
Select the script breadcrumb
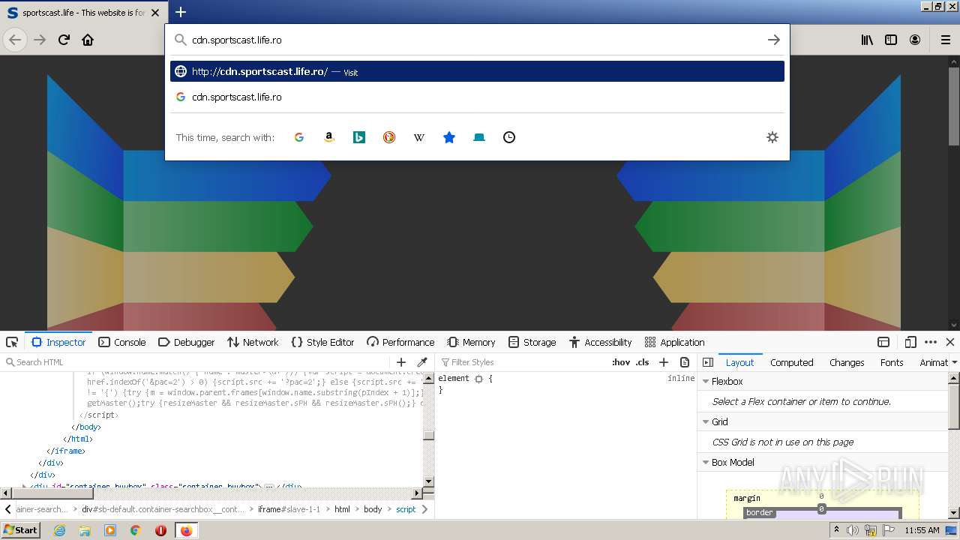click(406, 509)
